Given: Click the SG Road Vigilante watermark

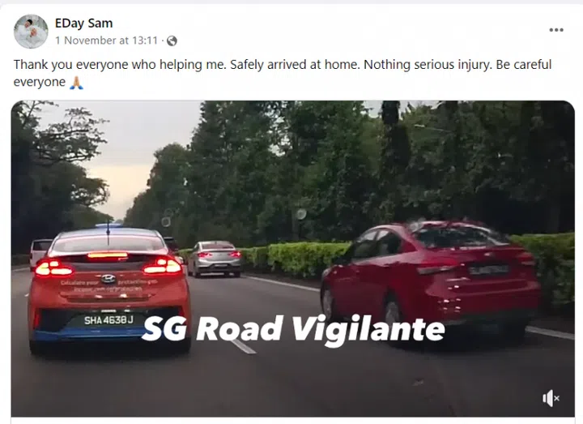Looking at the screenshot, I should tap(293, 328).
